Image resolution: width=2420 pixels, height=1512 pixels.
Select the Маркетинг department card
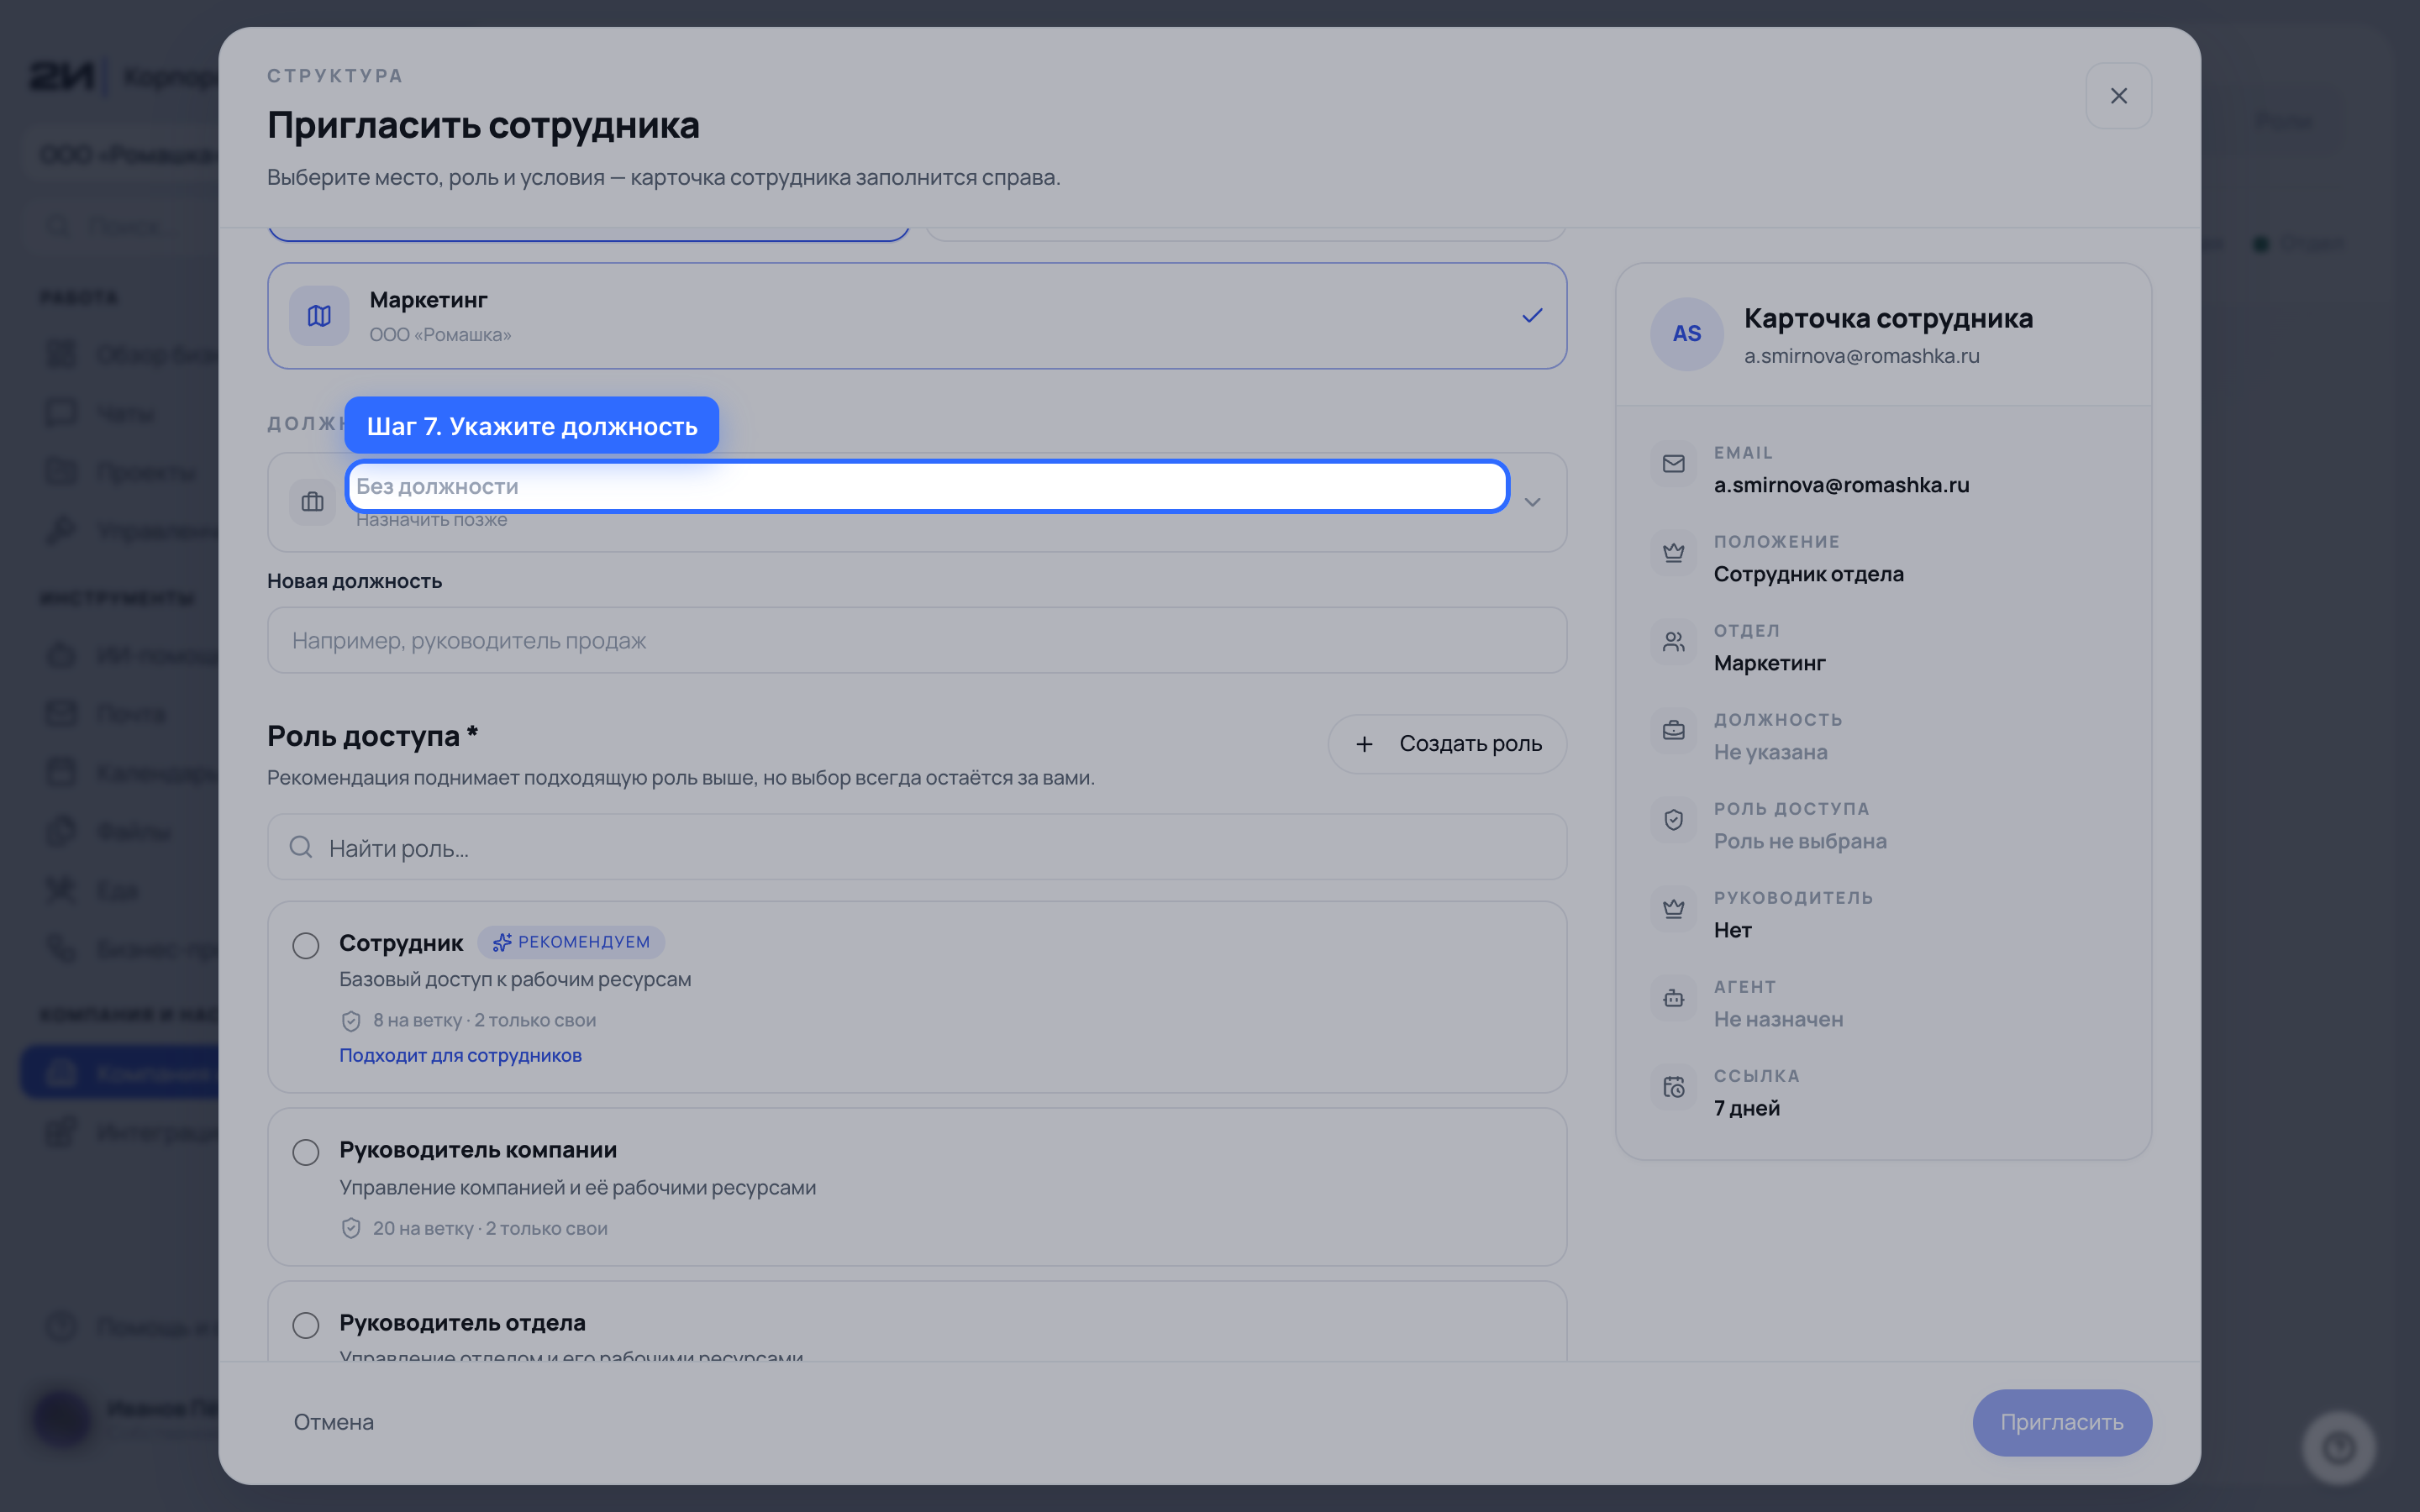click(916, 316)
